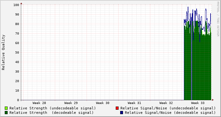Click the RRDTOOL / TOBI OETIKER watermark
Image resolution: width=221 pixels, height=117 pixels.
(x=218, y=19)
